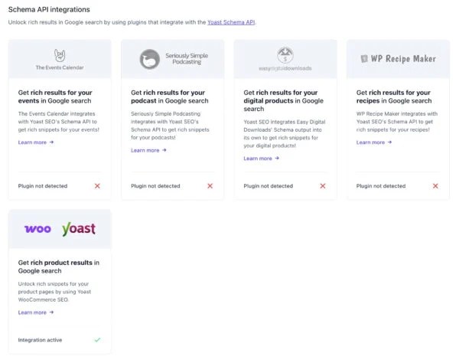Click green checkmark on WooCommerce card
The width and height of the screenshot is (459, 360).
point(97,339)
